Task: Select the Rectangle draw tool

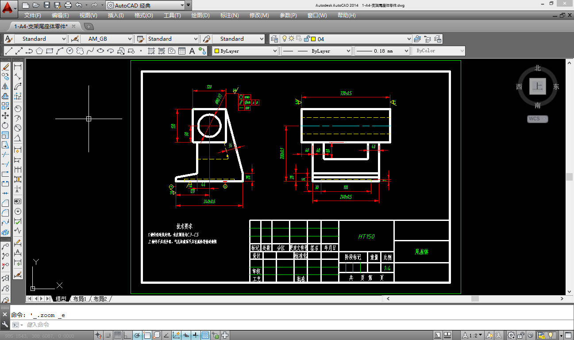Action: 50,51
